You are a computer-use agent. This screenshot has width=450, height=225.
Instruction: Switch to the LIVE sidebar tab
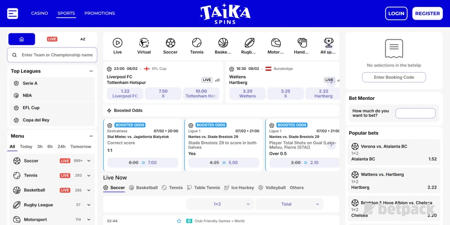52,39
